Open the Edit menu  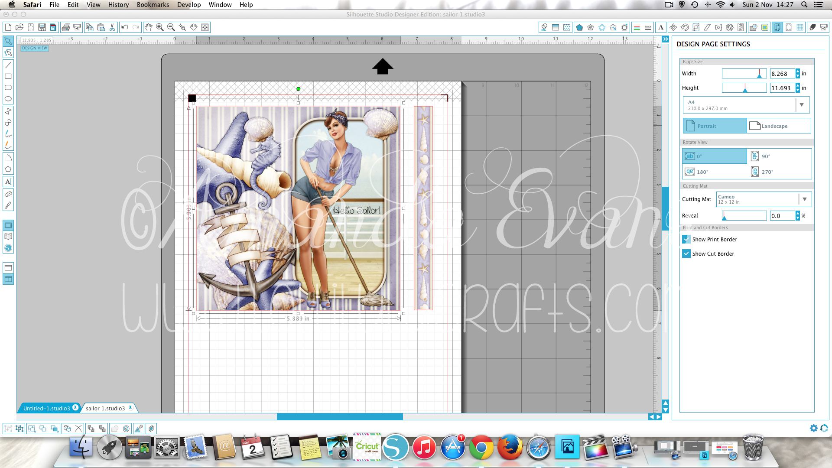click(73, 5)
